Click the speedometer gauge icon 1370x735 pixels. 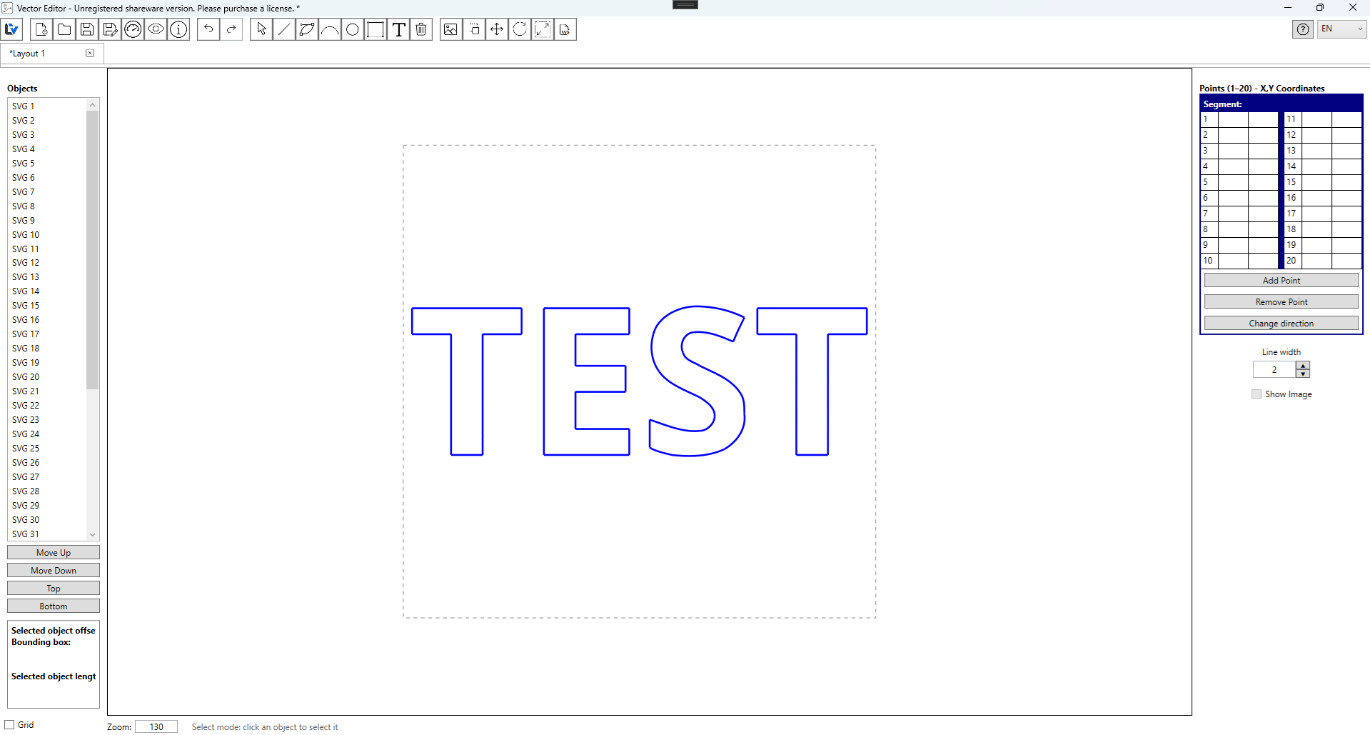pos(133,29)
